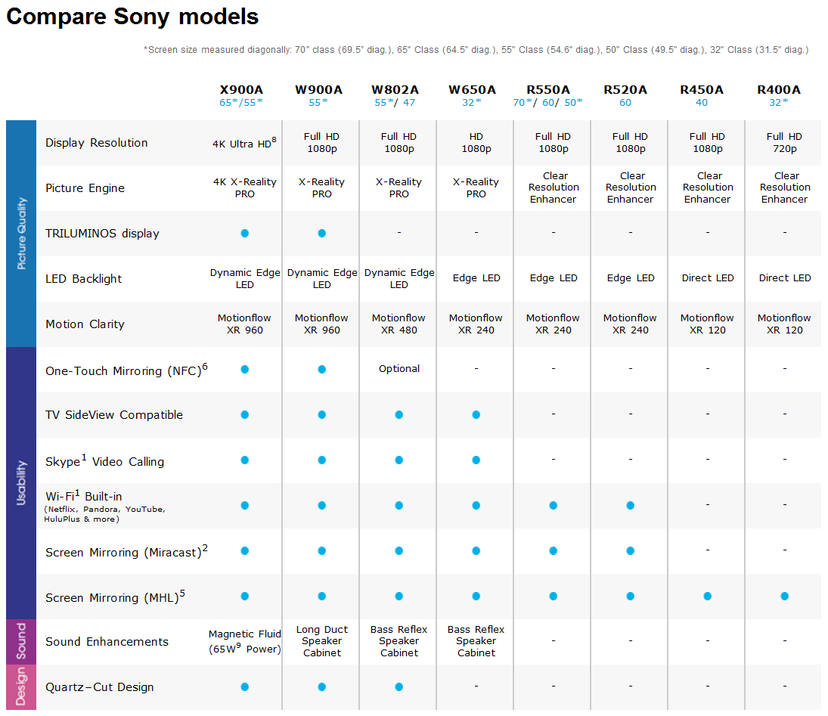Image resolution: width=828 pixels, height=716 pixels.
Task: Click 'Direct LED' cell under R450A
Action: point(708,277)
